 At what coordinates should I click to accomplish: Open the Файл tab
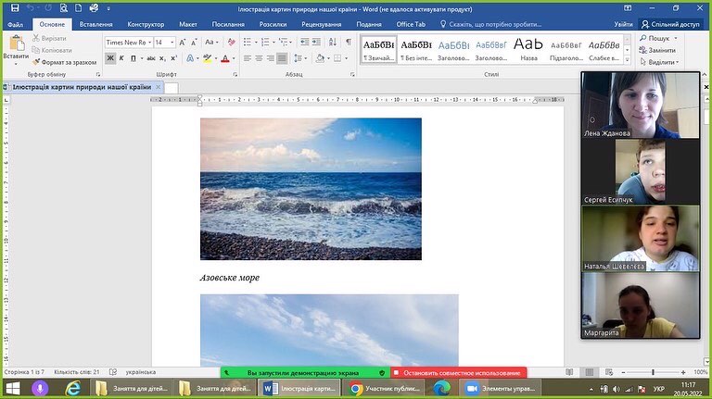pos(15,24)
